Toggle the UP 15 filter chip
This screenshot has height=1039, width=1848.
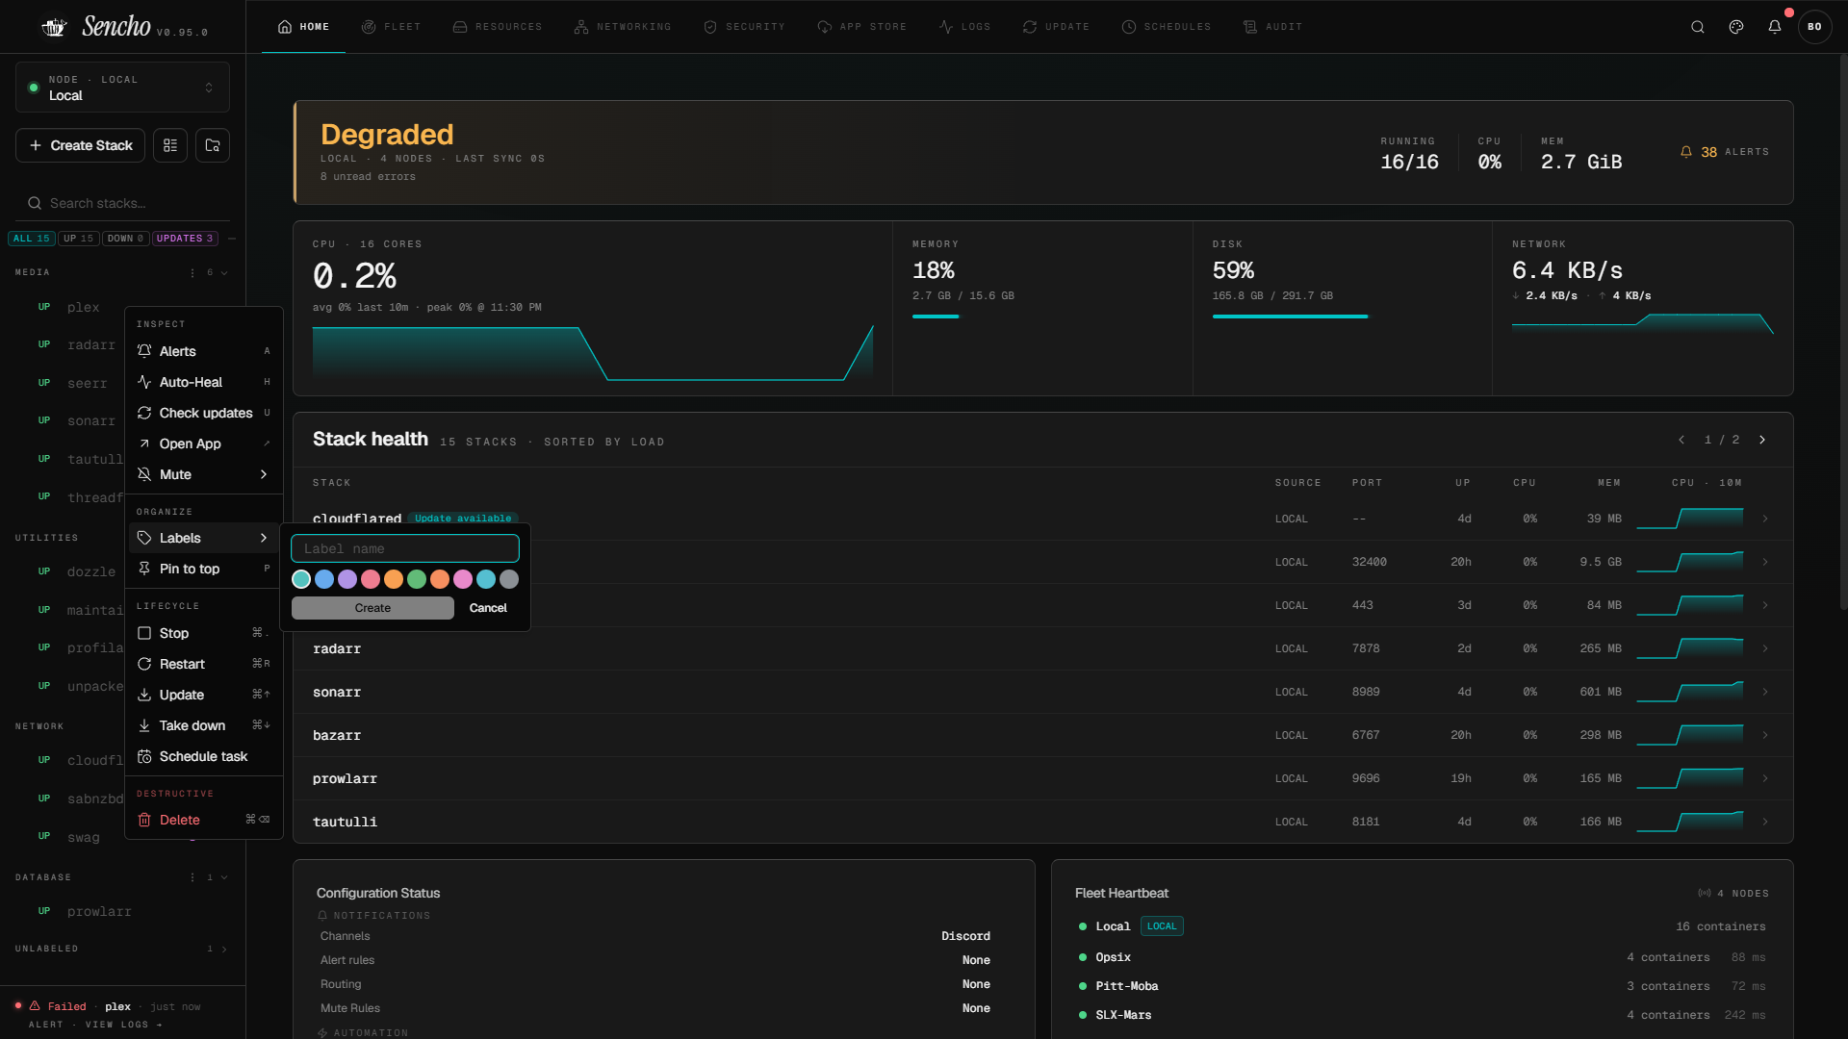pyautogui.click(x=79, y=239)
